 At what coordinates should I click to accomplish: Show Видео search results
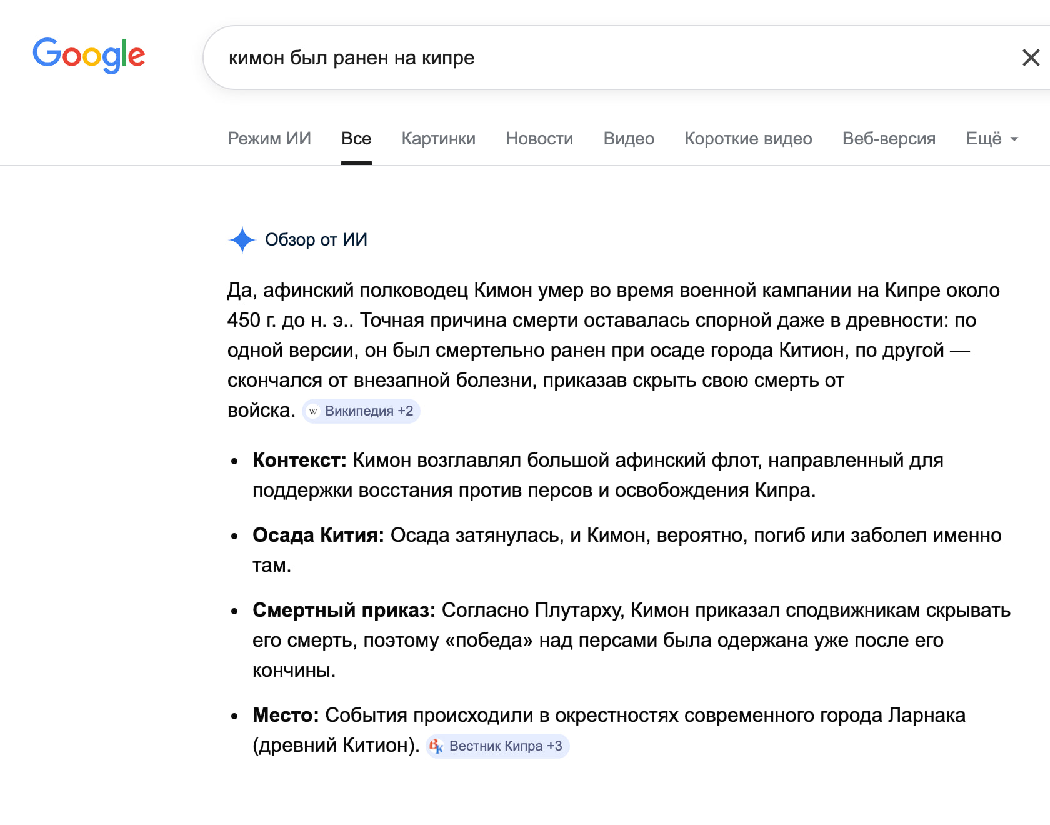point(629,139)
